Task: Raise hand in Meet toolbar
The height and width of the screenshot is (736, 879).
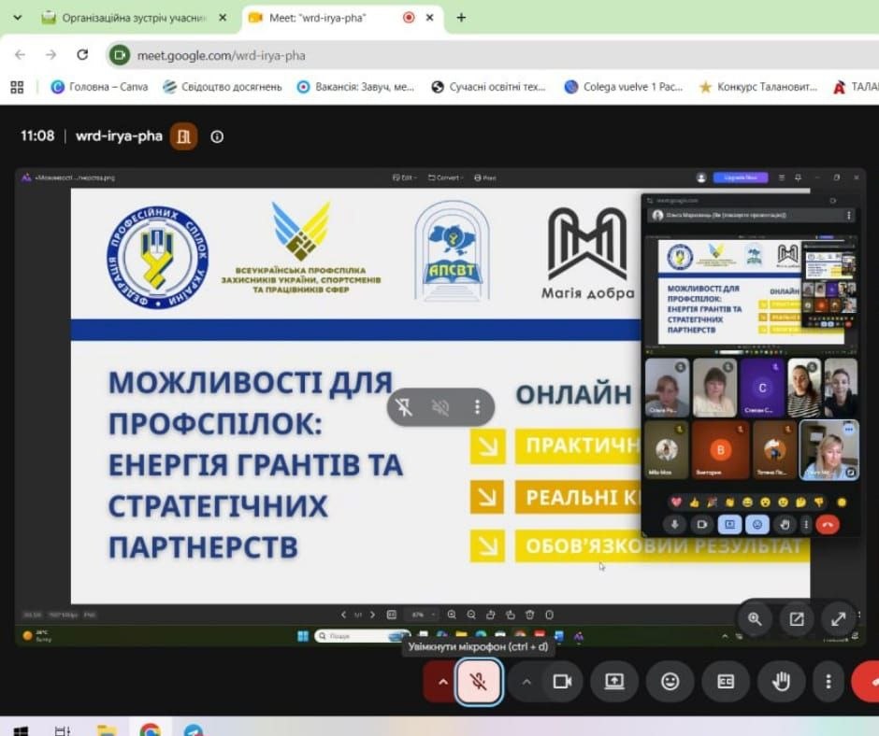Action: click(781, 682)
